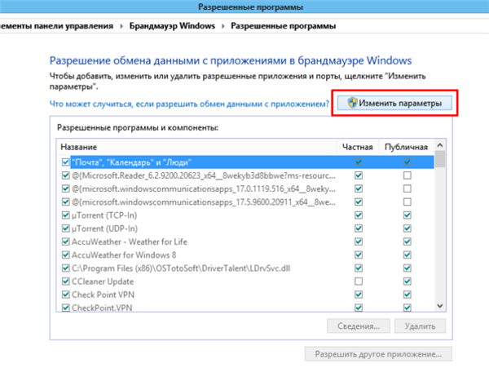Click the Изменить параметры button

click(394, 103)
